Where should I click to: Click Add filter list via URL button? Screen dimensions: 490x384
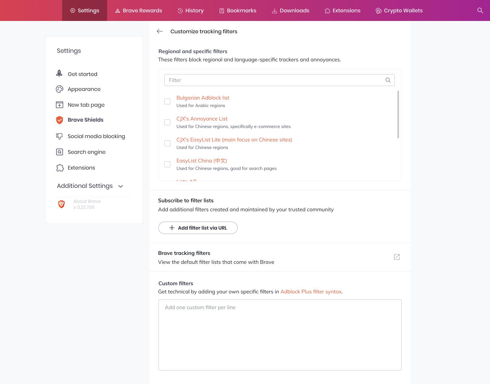click(198, 228)
